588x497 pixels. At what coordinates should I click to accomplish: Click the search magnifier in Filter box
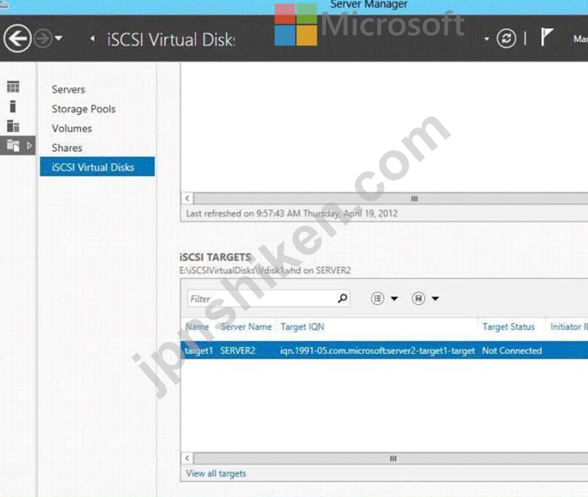(x=342, y=298)
